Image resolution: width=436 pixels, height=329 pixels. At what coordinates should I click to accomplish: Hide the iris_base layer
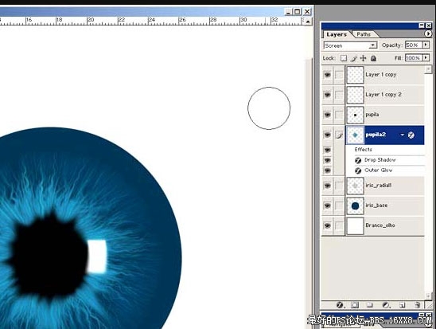[x=327, y=206]
